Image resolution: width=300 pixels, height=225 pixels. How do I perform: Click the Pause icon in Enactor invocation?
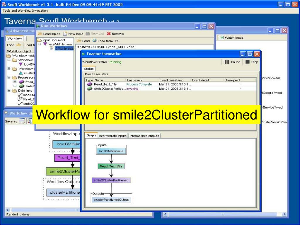[x=227, y=62]
